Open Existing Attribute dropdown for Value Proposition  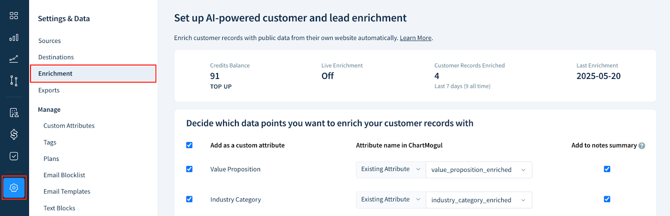tap(391, 169)
